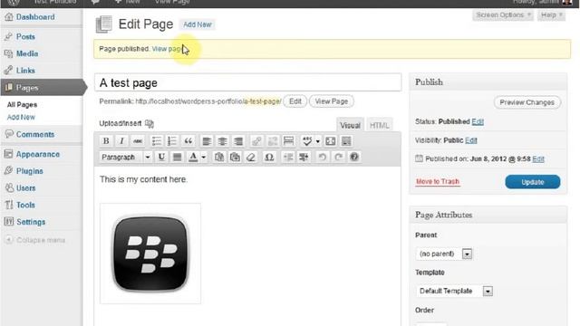Click the Indent icon
Image resolution: width=580 pixels, height=326 pixels.
coord(304,157)
